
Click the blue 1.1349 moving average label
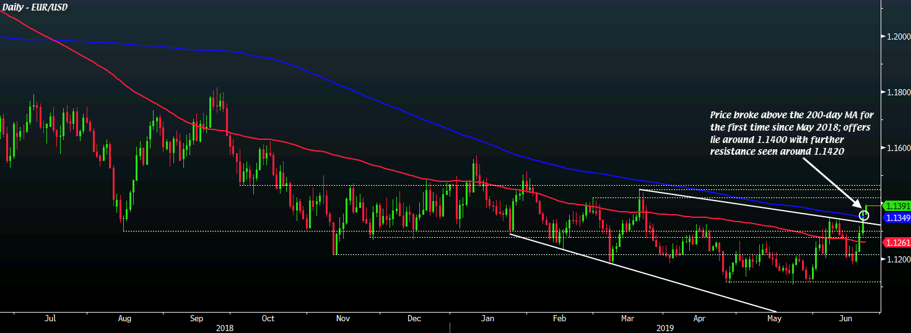[896, 218]
